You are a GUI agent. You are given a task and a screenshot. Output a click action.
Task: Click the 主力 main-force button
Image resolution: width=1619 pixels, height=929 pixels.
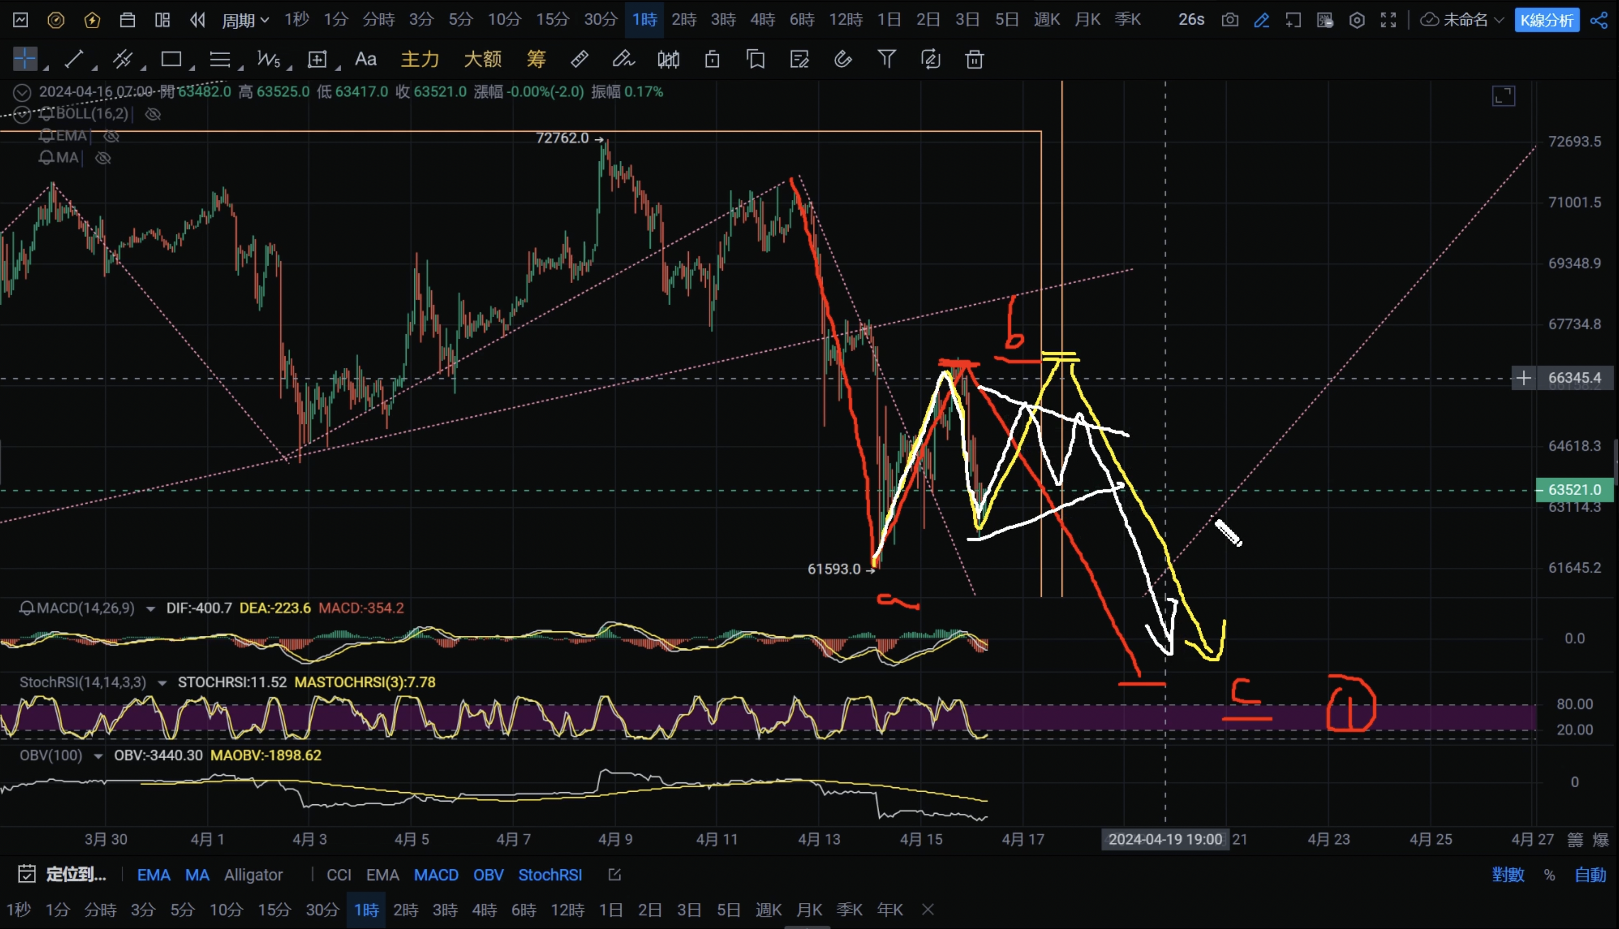pos(420,59)
